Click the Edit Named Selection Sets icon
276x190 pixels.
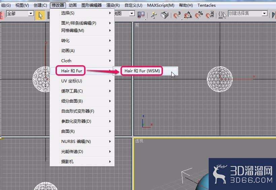(222, 15)
